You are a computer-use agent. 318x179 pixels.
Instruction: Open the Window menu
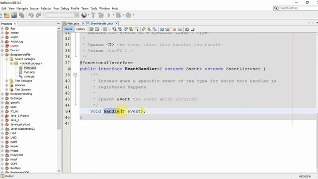tap(104, 8)
